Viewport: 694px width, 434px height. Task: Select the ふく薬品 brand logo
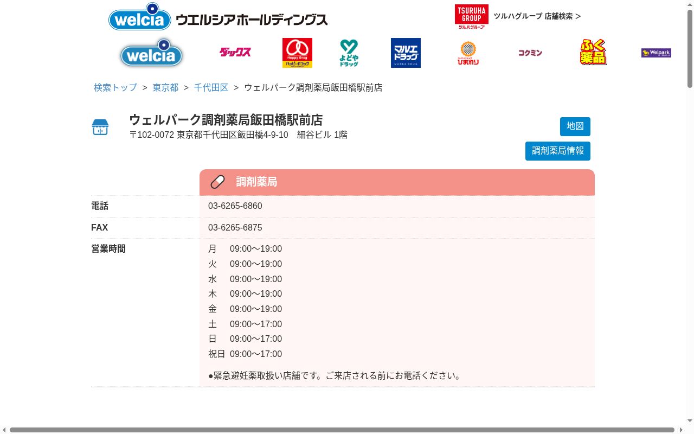[x=593, y=52]
